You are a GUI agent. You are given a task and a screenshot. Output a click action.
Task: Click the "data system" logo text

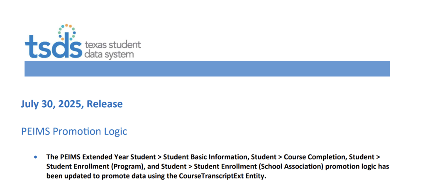click(x=109, y=54)
